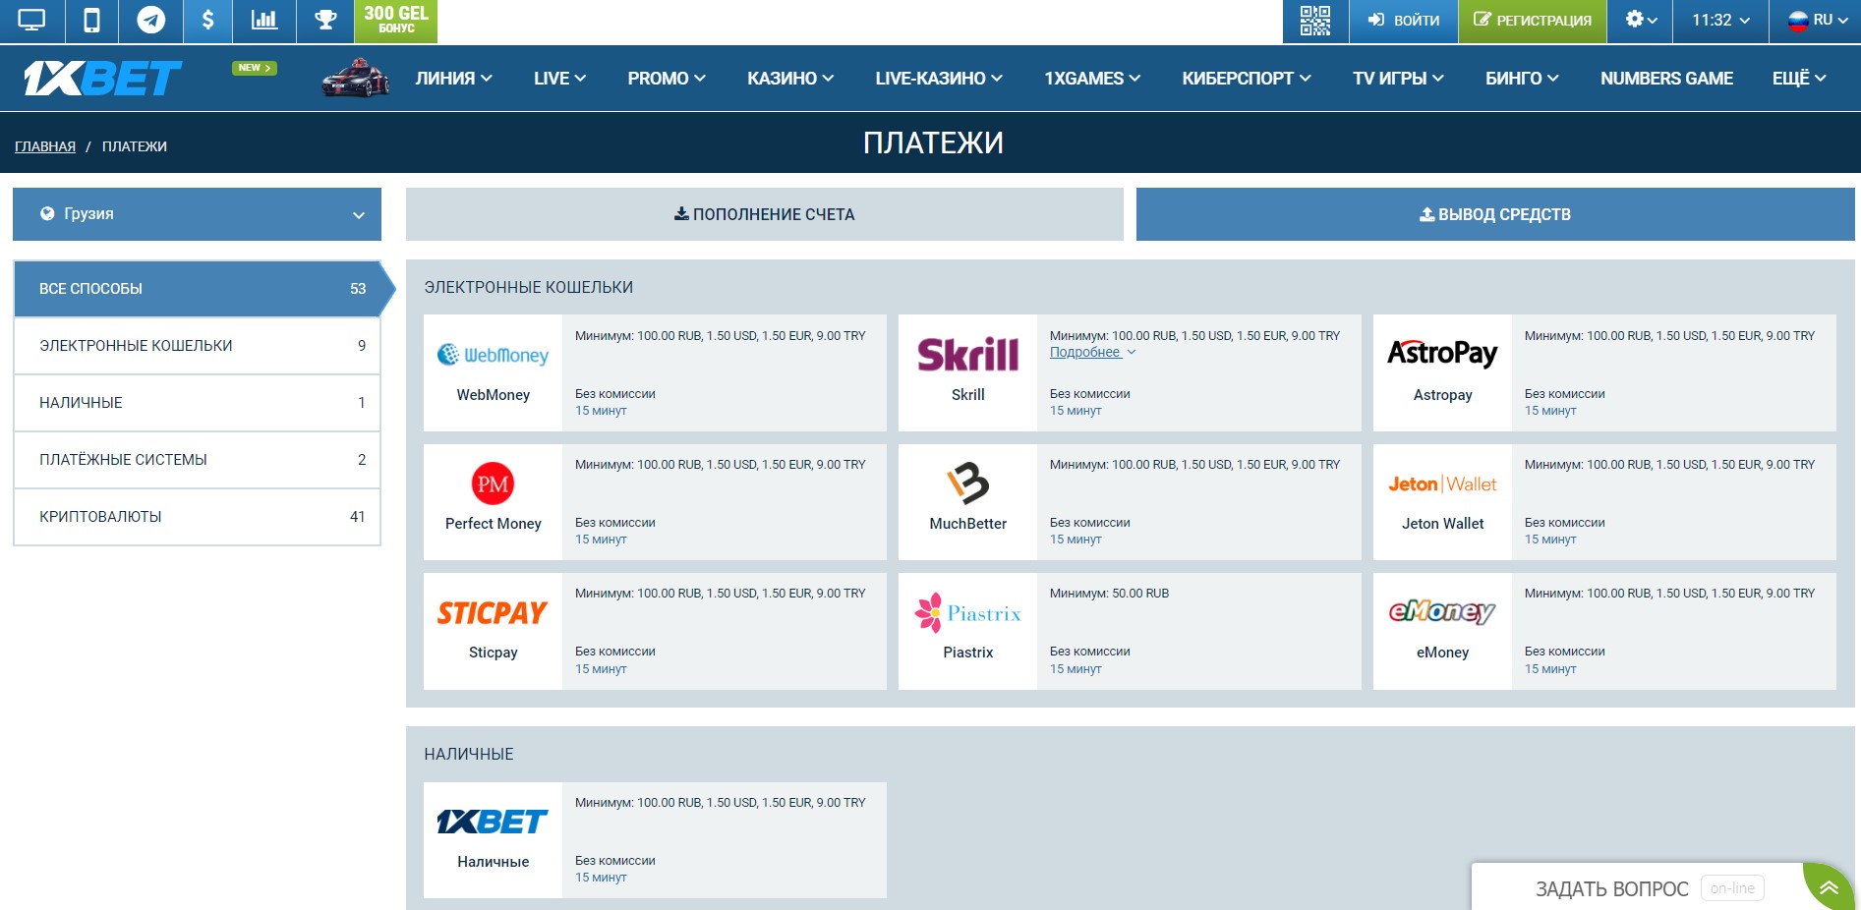Click the Электронные кошельки section heading
Screen dimensions: 1861x910
click(529, 287)
